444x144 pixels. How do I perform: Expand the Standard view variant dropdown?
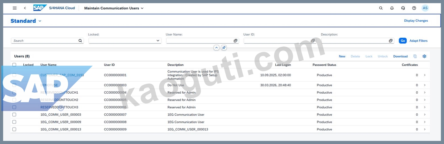click(x=40, y=21)
